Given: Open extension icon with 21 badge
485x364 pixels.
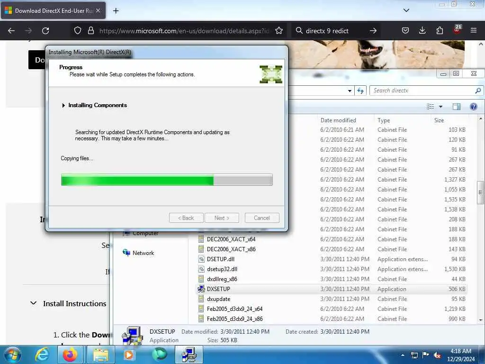Looking at the screenshot, I should 457,30.
